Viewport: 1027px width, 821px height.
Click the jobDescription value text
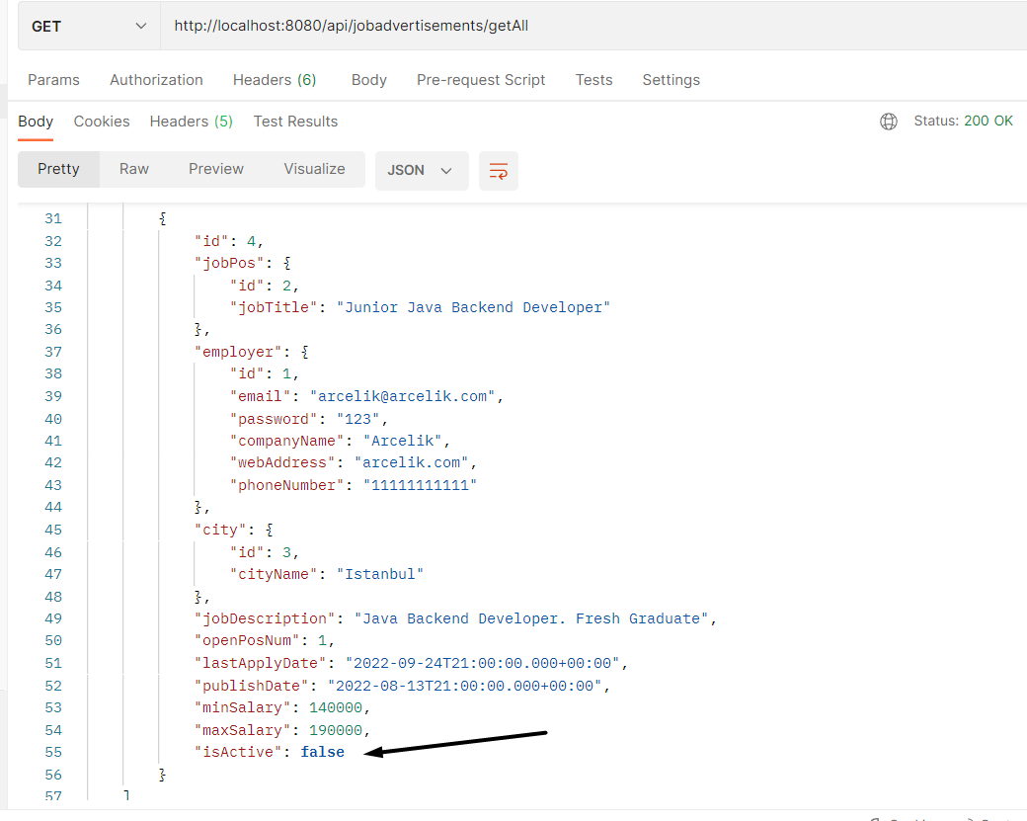click(531, 618)
